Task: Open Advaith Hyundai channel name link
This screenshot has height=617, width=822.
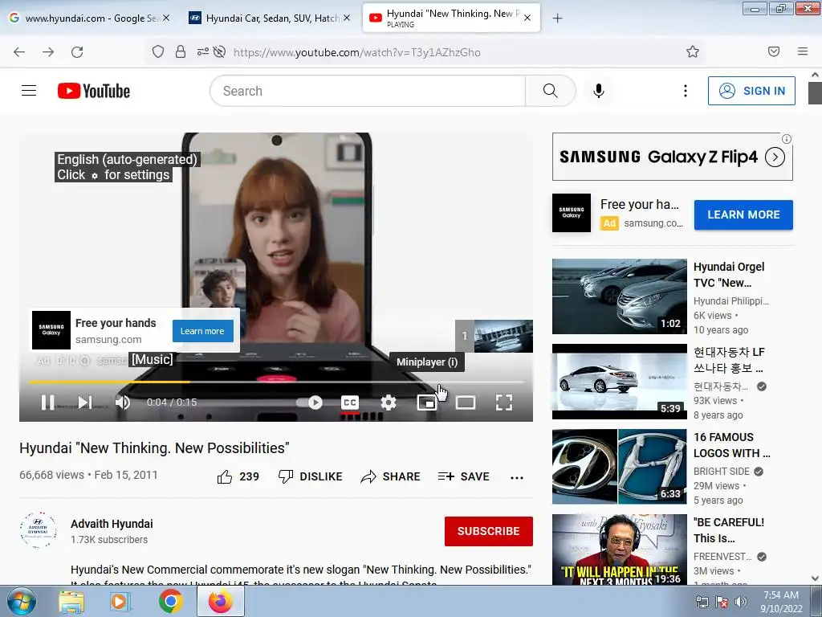Action: point(112,524)
